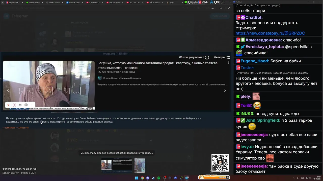Viewport: 323px width, 181px height.
Task: Open Windows Start menu
Action: tap(137, 178)
